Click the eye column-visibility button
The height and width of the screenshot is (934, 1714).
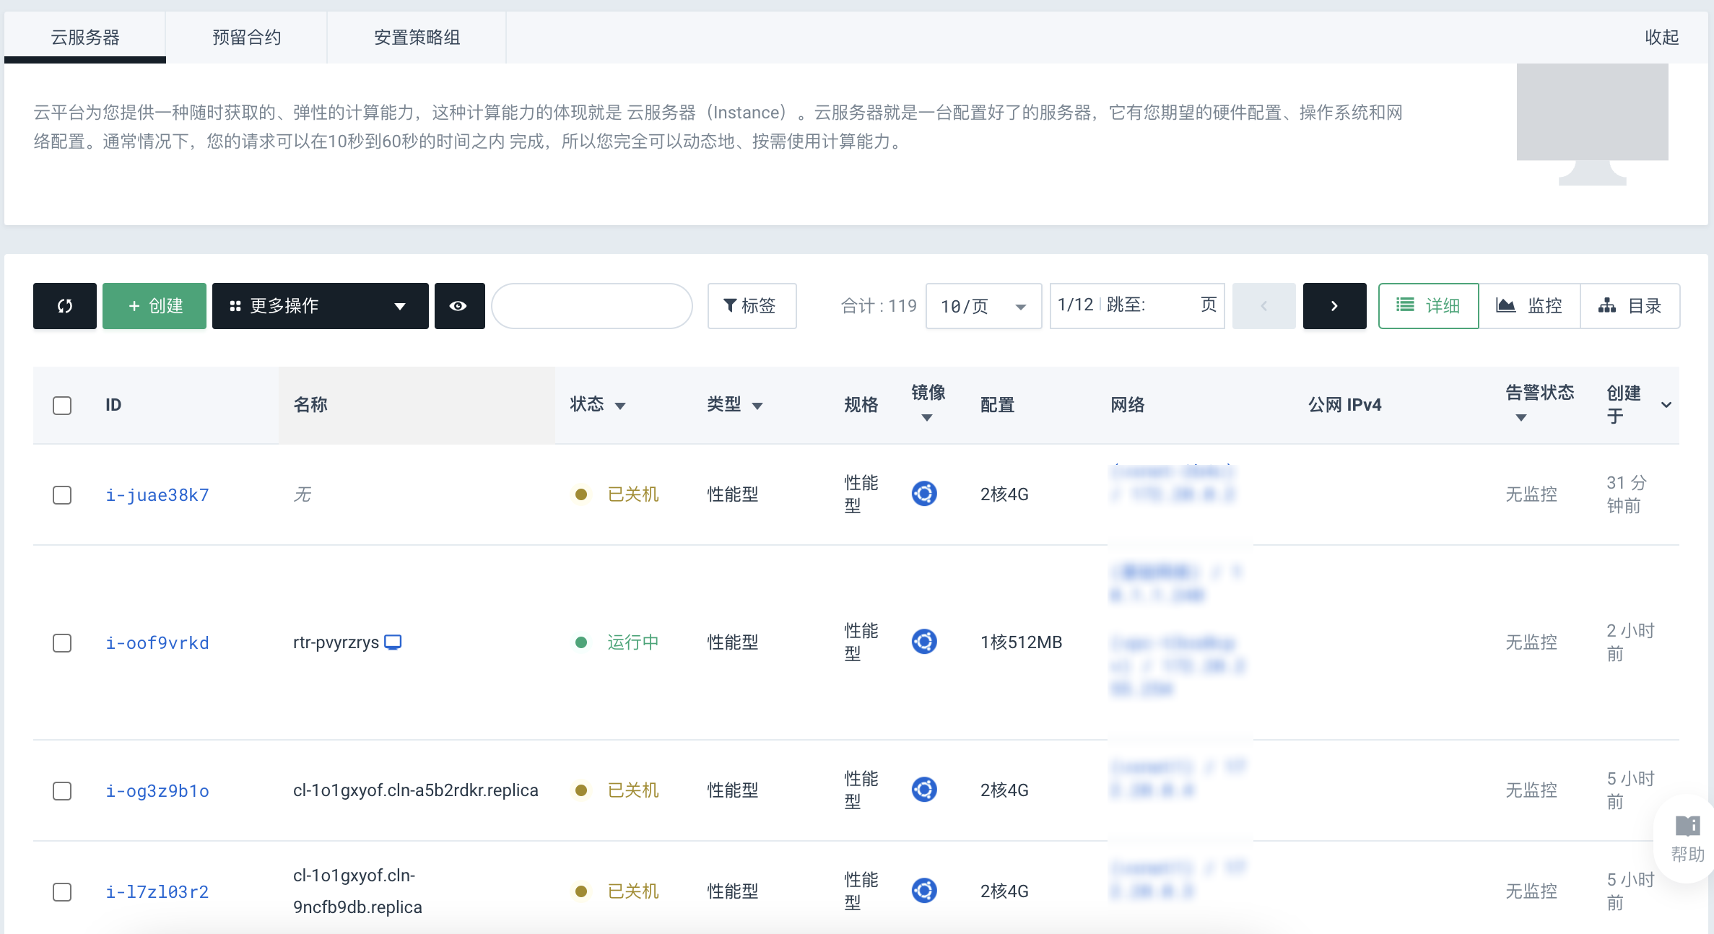(458, 306)
